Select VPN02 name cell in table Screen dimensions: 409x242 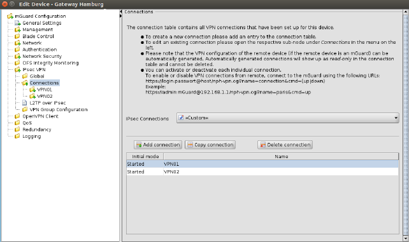tap(281, 172)
